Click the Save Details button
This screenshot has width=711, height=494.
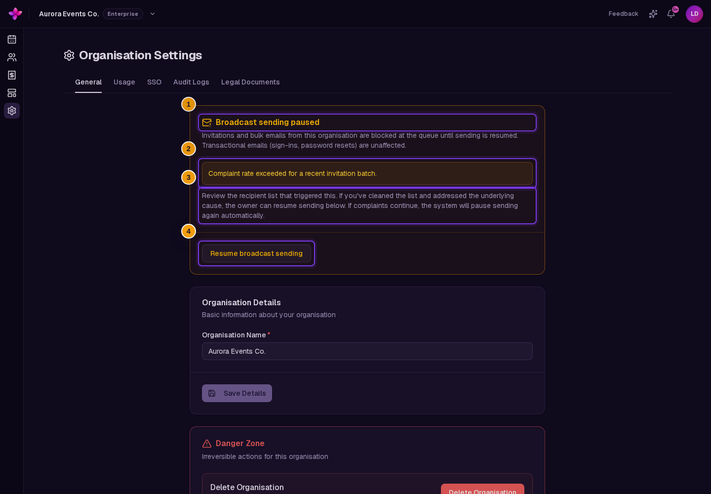coord(237,393)
